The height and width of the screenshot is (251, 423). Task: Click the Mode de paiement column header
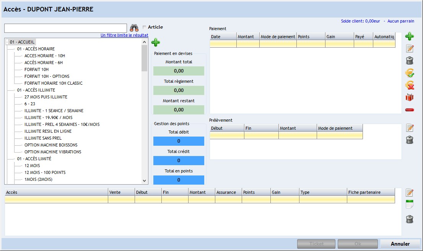[x=278, y=37]
